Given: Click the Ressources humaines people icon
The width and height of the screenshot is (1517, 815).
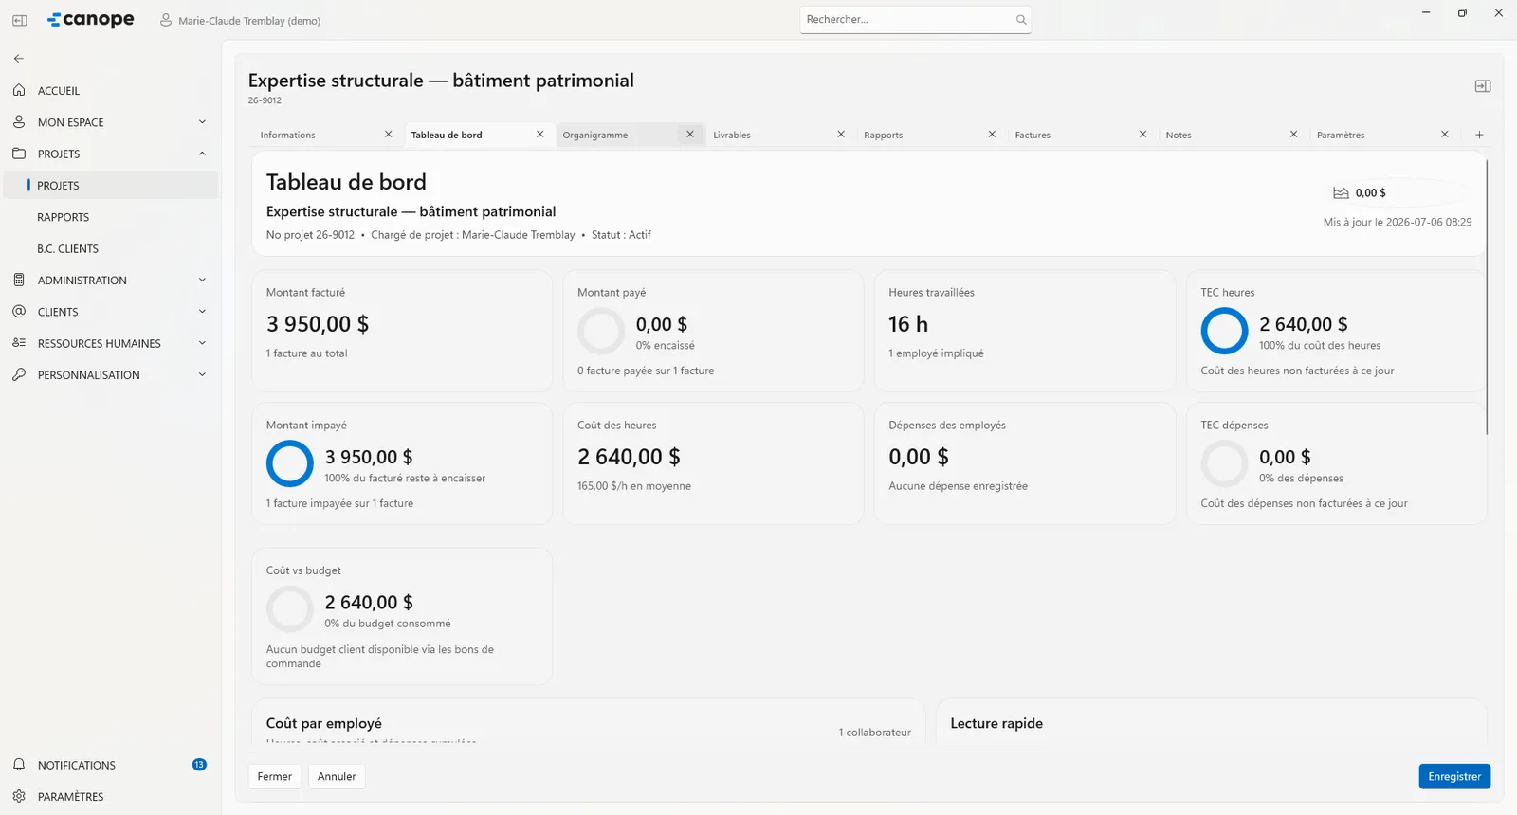Looking at the screenshot, I should (x=19, y=343).
